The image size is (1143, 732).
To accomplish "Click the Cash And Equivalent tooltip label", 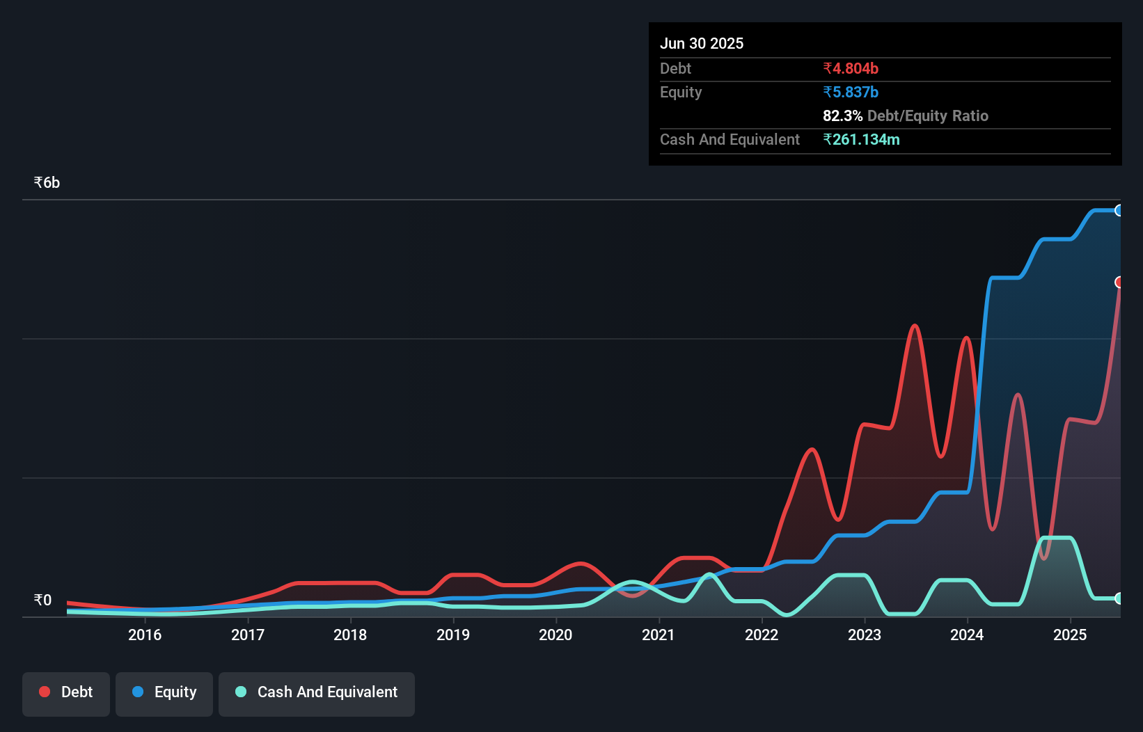I will tap(730, 139).
